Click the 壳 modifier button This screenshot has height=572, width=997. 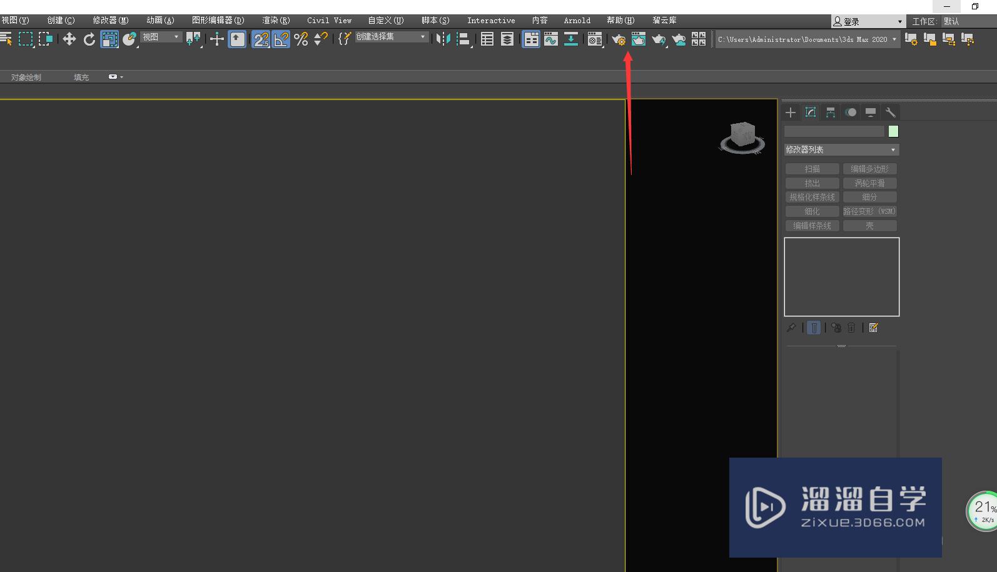[x=870, y=226]
